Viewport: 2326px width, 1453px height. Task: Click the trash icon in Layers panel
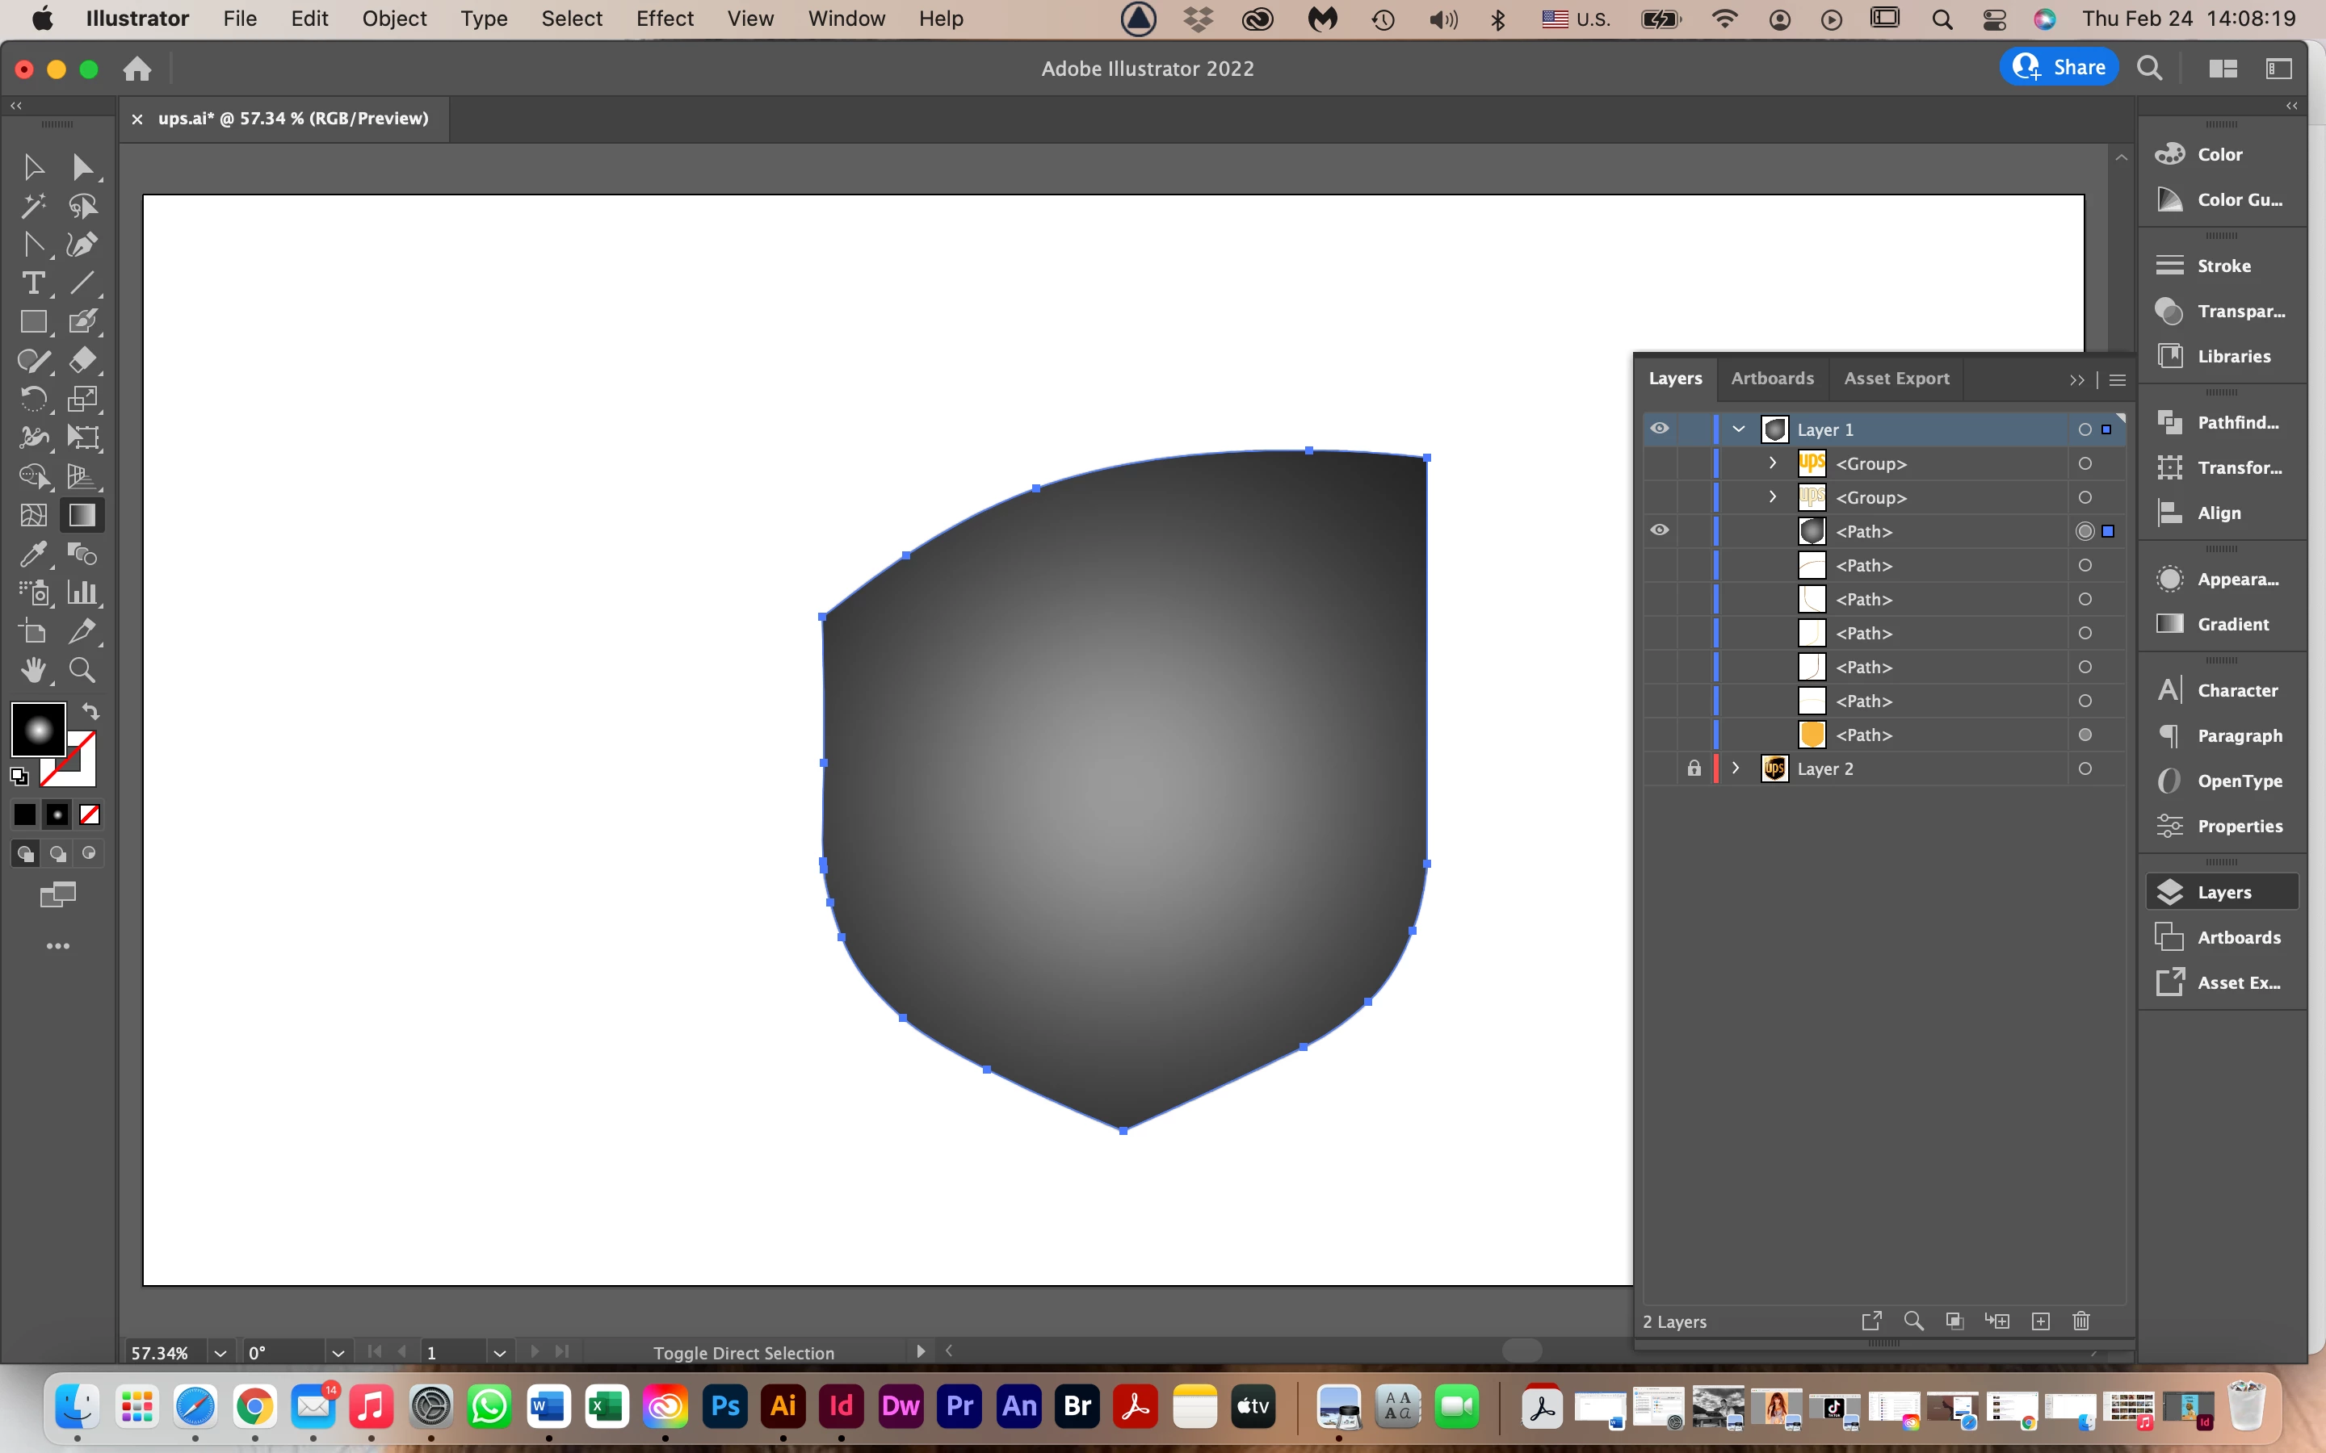coord(2081,1321)
